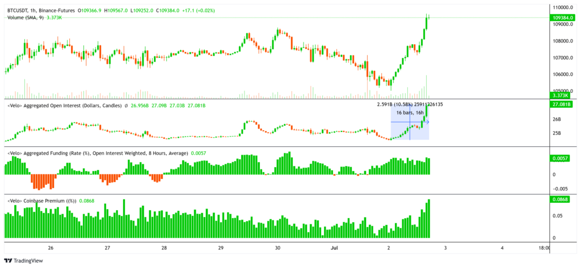Viewport: 581px width, 268px height.
Task: Click the 110000.0 price axis label
Action: pyautogui.click(x=562, y=7)
